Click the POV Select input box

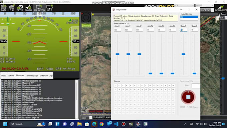(196, 86)
